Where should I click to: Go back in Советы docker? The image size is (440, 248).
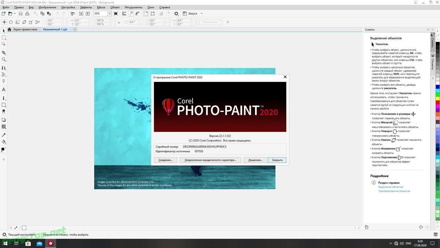[421, 227]
